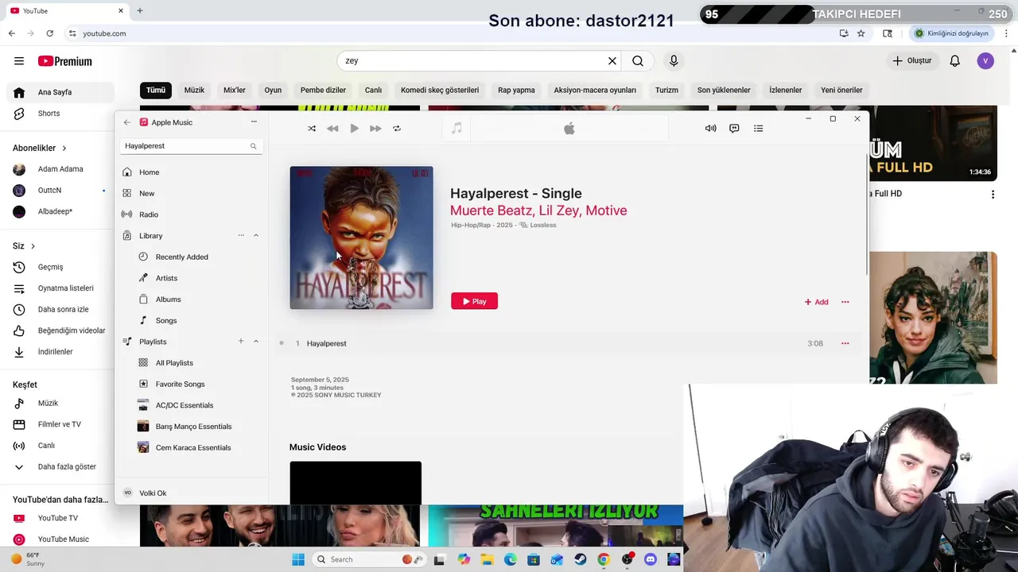The width and height of the screenshot is (1018, 572).
Task: Show lyrics panel in Apple Music
Action: click(x=734, y=129)
